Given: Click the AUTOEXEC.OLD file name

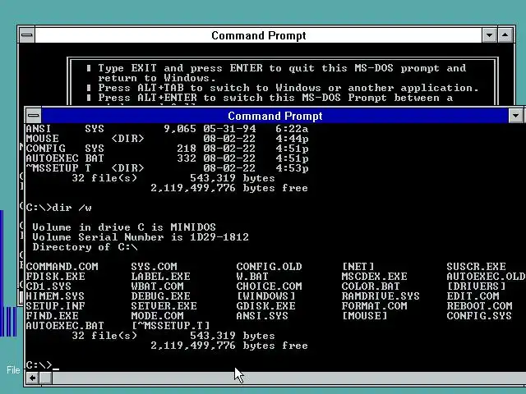Looking at the screenshot, I should [486, 277].
